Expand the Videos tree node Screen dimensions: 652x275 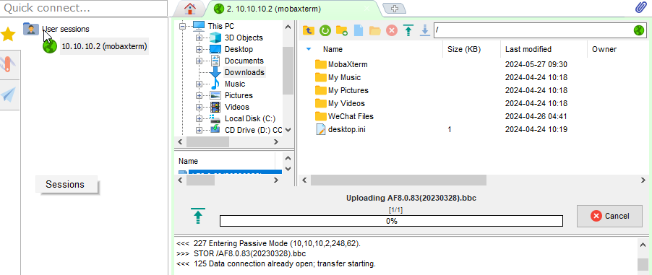(199, 107)
